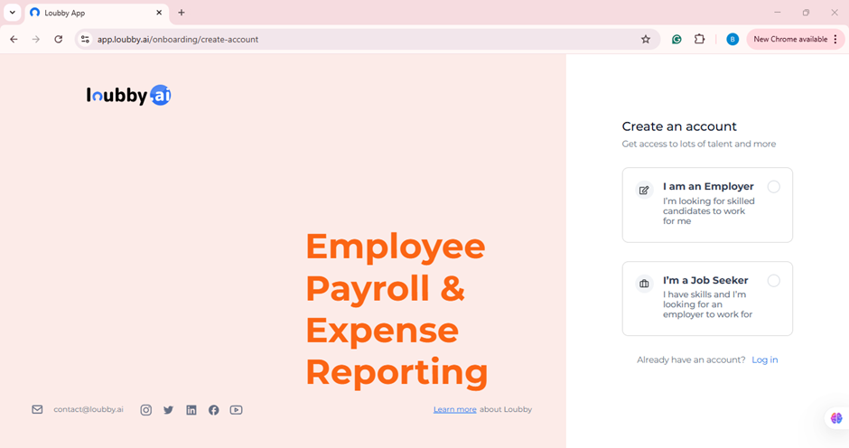
Task: Minimize the browser window
Action: coord(778,13)
